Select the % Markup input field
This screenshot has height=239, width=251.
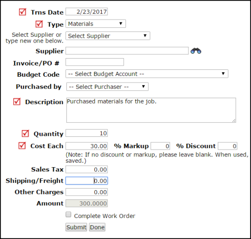pos(160,146)
